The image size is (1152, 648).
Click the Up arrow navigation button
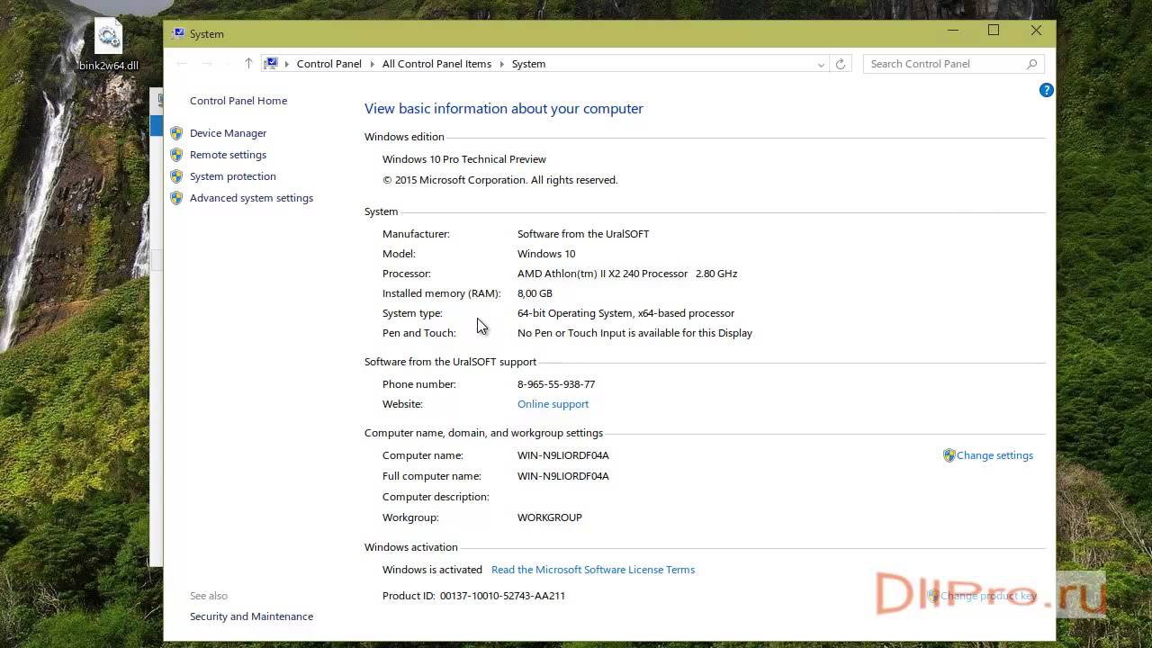click(248, 64)
